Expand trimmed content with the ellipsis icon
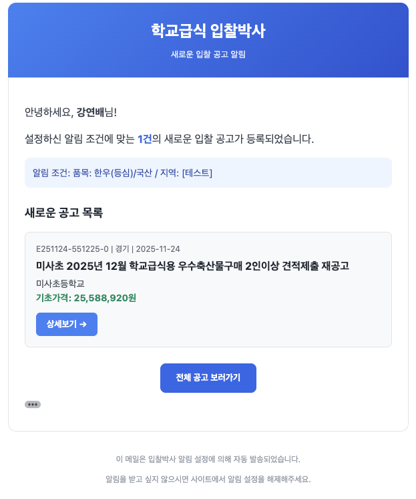Viewport: 416px width, 499px height. 32,404
